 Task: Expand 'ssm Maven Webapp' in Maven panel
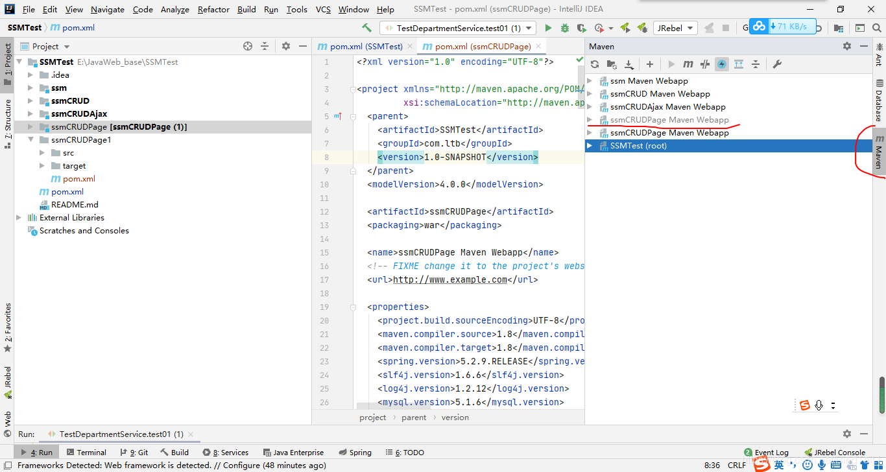click(590, 81)
